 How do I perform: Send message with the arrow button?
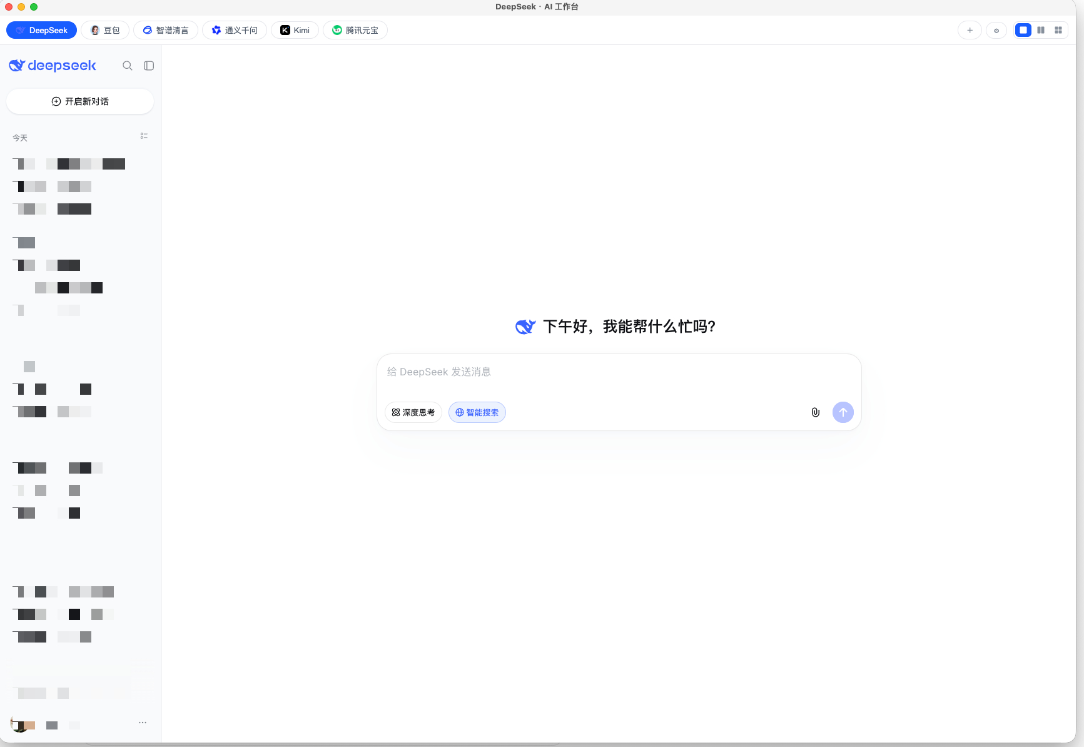pos(843,412)
